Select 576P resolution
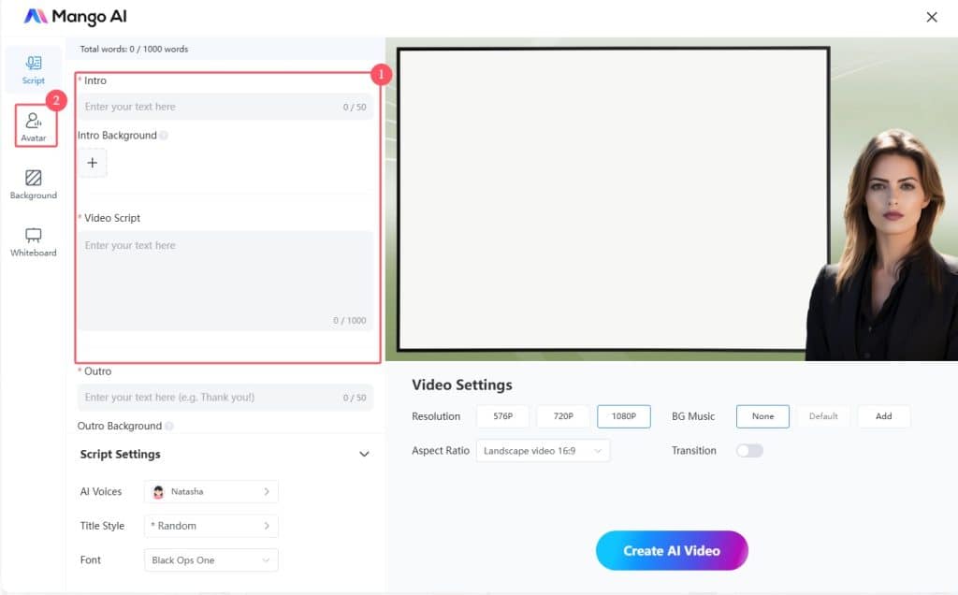958x595 pixels. 503,416
